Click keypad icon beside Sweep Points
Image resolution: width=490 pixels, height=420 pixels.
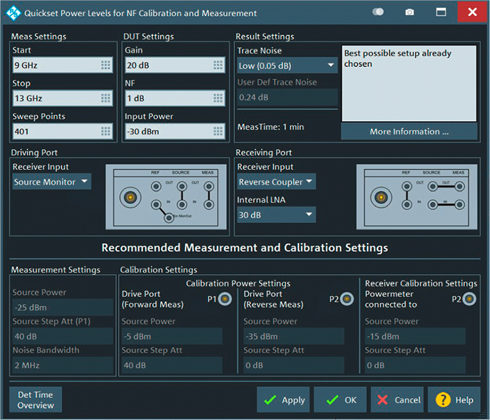(x=106, y=131)
